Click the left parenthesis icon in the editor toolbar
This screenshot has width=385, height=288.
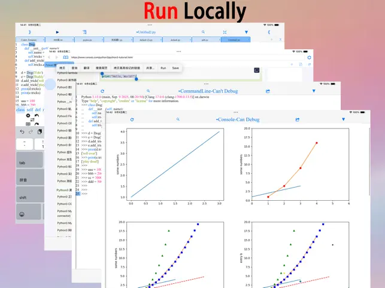(x=269, y=32)
